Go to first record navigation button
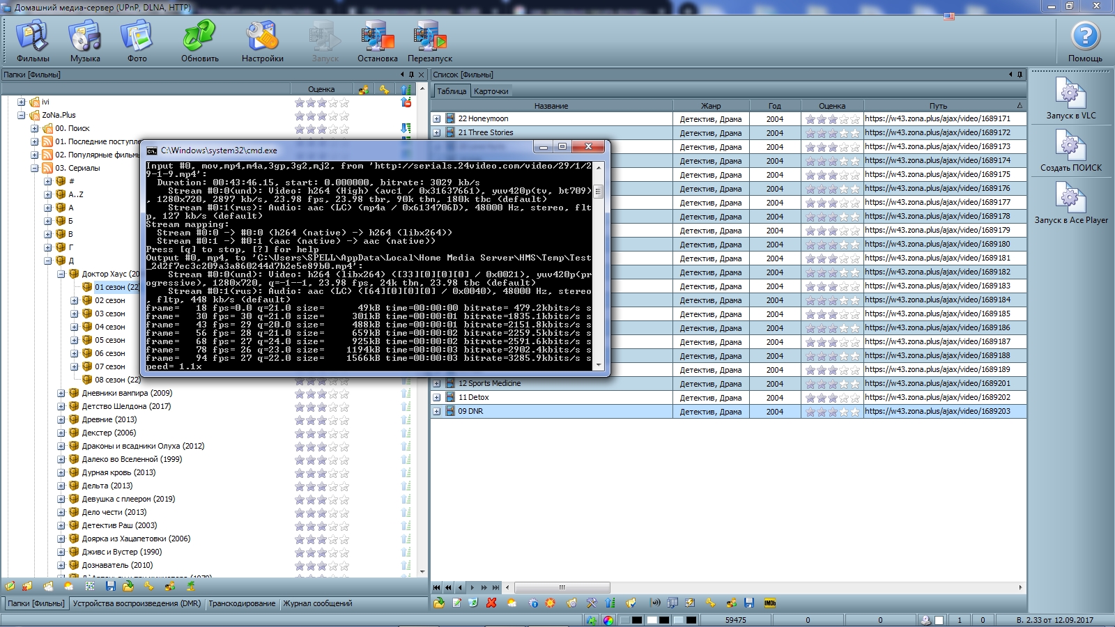 437,587
